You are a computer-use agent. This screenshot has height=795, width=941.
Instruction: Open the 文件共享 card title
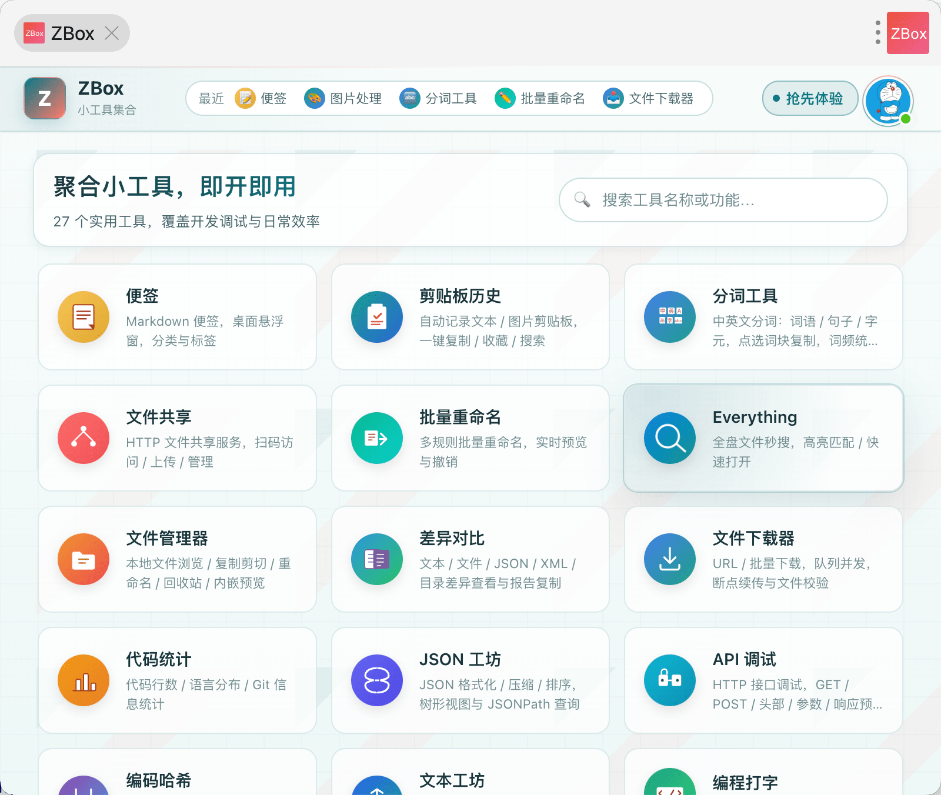tap(159, 417)
